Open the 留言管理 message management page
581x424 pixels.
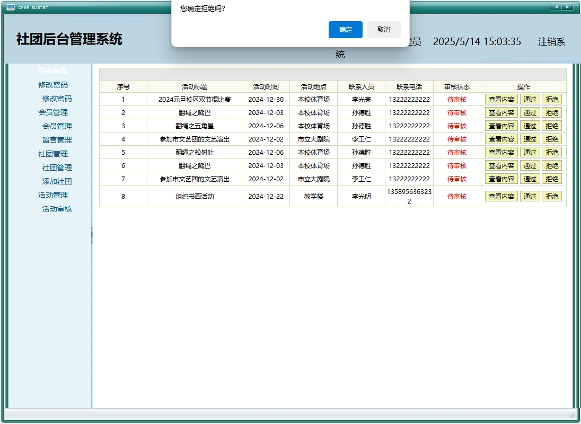pos(56,140)
